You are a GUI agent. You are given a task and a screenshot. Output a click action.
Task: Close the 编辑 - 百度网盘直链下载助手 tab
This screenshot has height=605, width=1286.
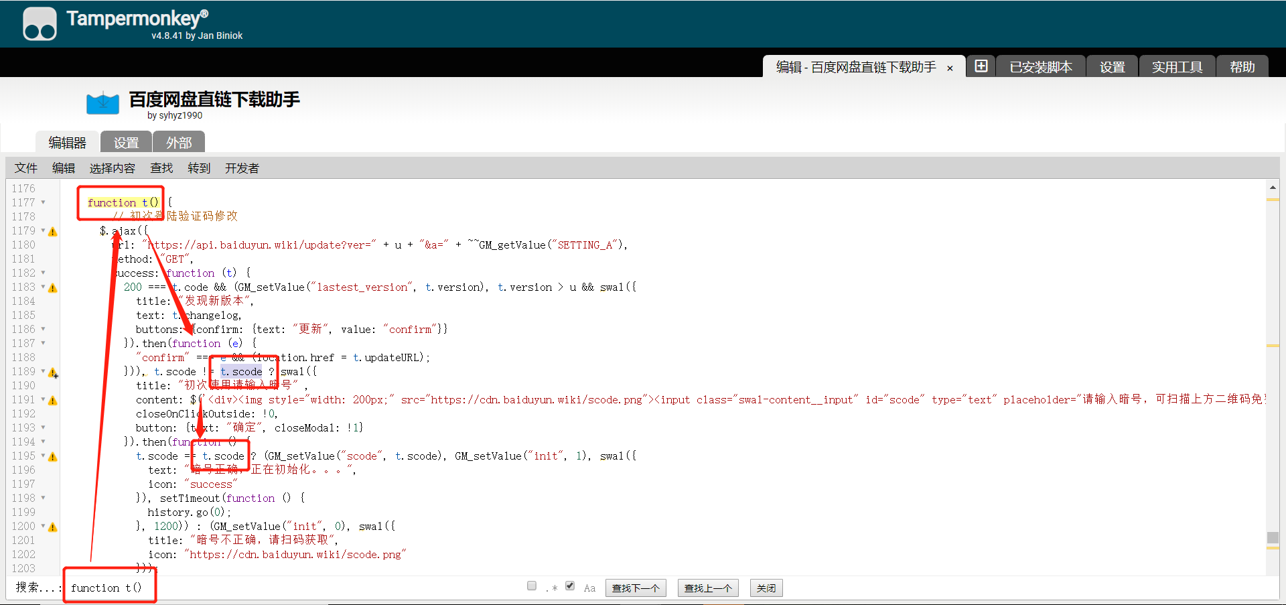pos(950,68)
